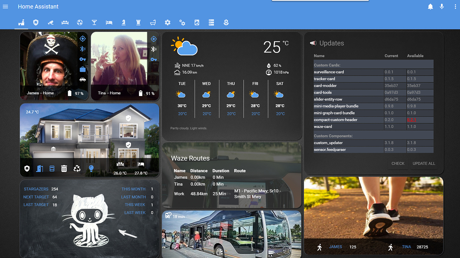The height and width of the screenshot is (258, 460).
Task: Toggle the home alarm shield on the house card
Action: 27,169
